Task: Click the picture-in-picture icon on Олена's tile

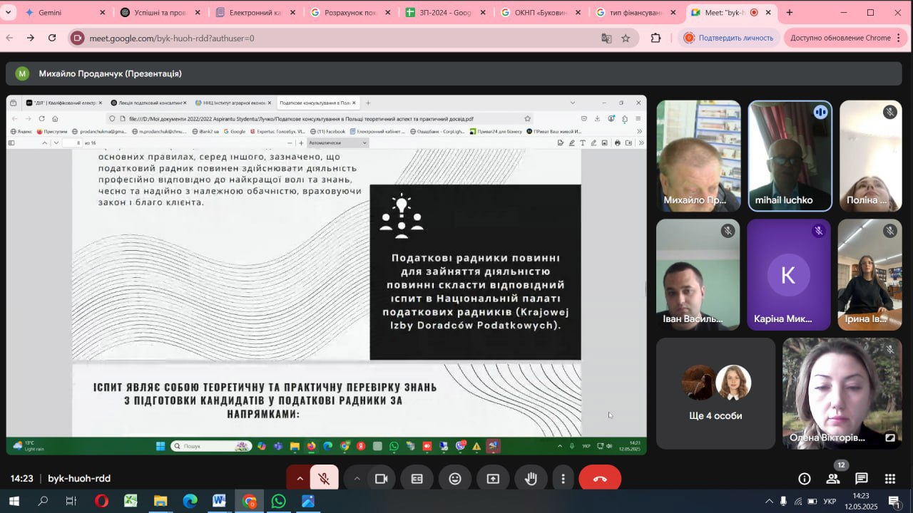Action: coord(889,437)
